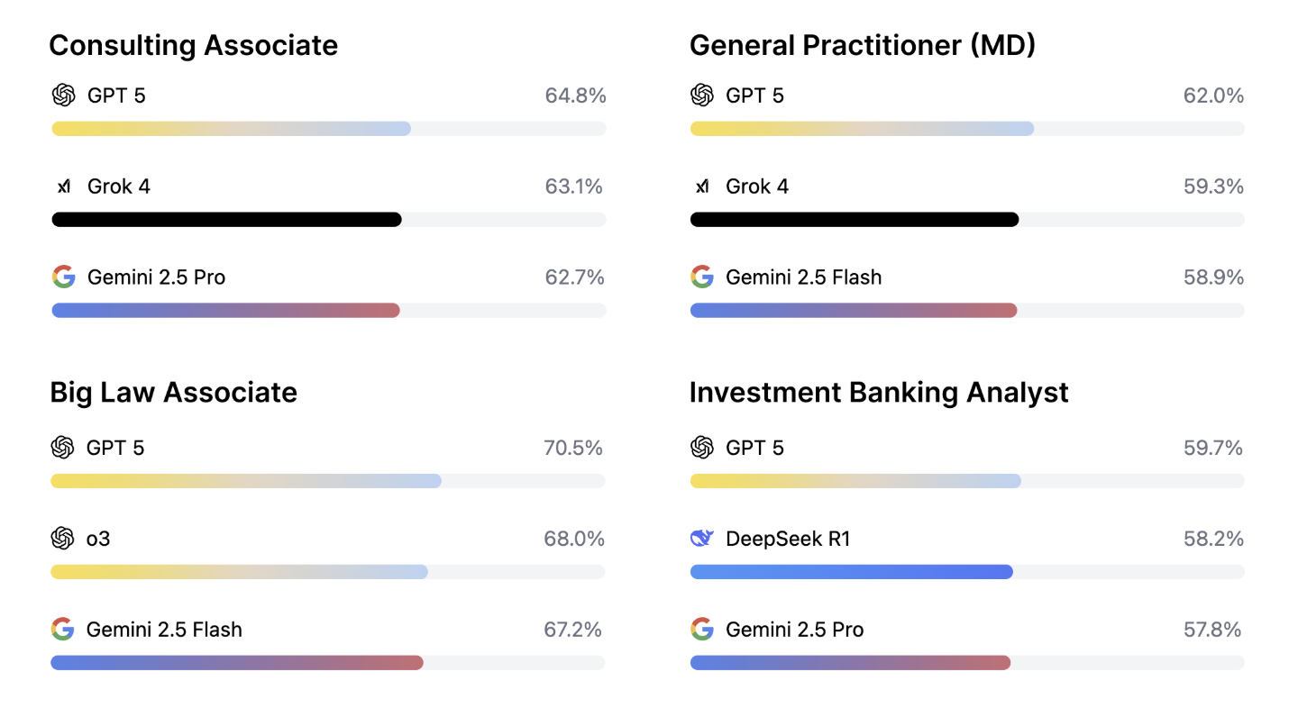Click the DeepSeek whale logo

pos(701,539)
